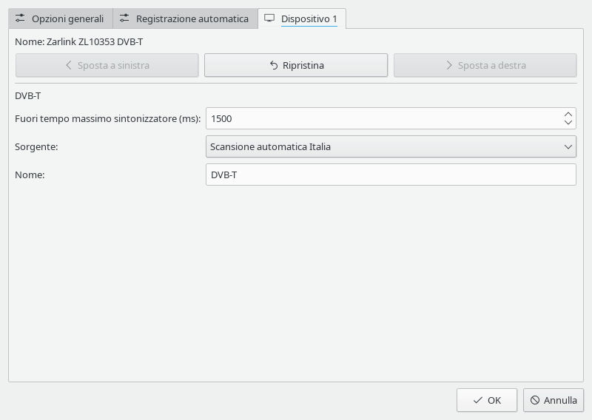Click the sliders icon on Opzioni generali tab

pyautogui.click(x=20, y=18)
